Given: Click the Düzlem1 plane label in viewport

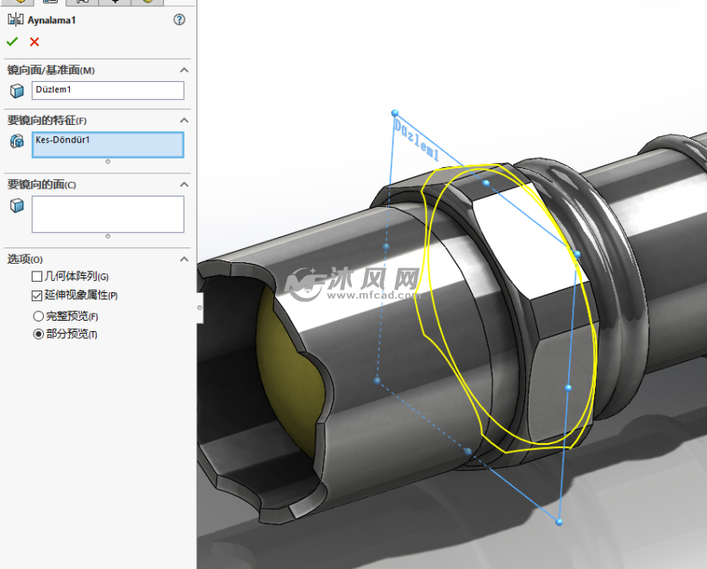Looking at the screenshot, I should pos(416,140).
